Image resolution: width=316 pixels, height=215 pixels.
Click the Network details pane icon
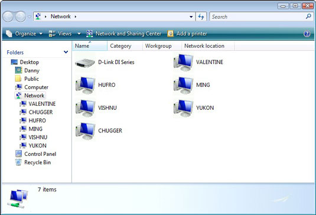coord(17,198)
